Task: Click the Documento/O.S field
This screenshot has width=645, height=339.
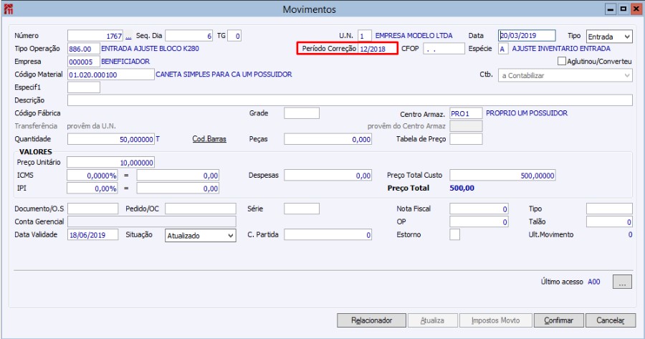Action: click(x=93, y=209)
